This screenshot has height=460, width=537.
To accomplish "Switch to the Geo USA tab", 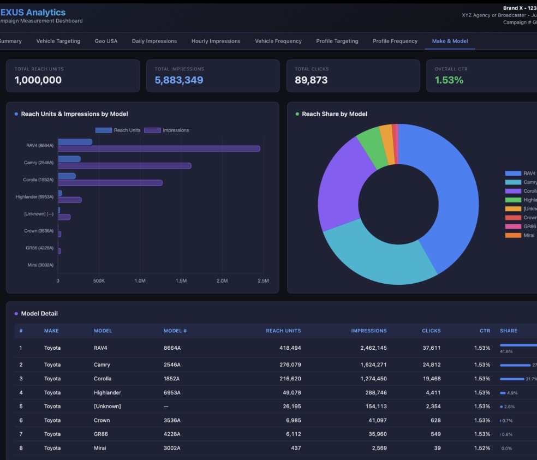I will pos(106,41).
